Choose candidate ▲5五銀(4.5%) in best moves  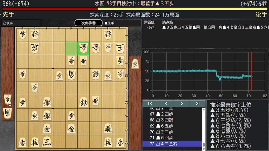228,115
